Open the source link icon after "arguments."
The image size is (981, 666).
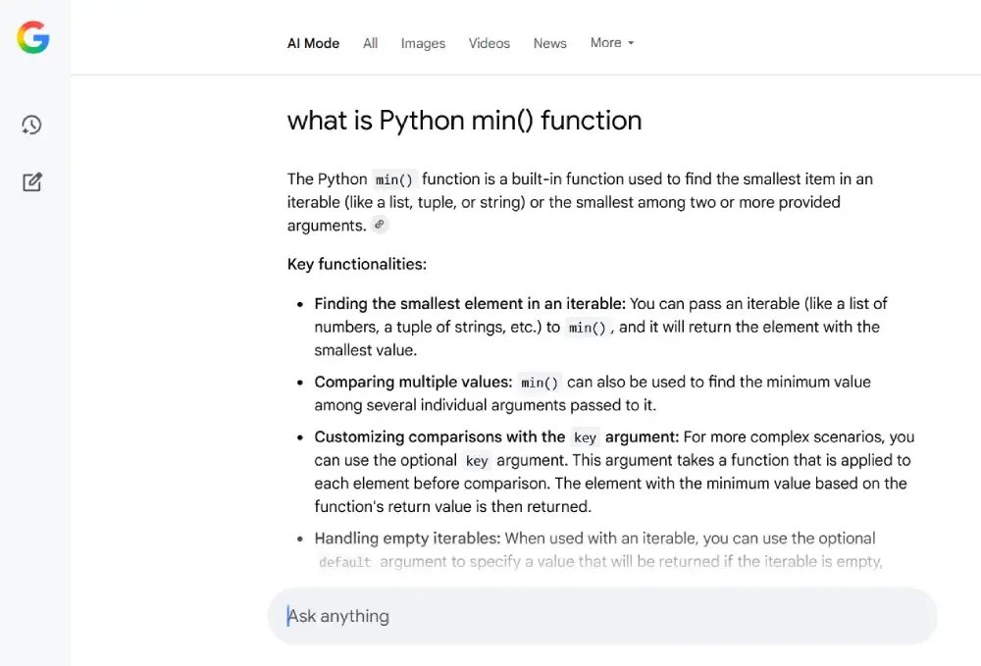point(380,226)
